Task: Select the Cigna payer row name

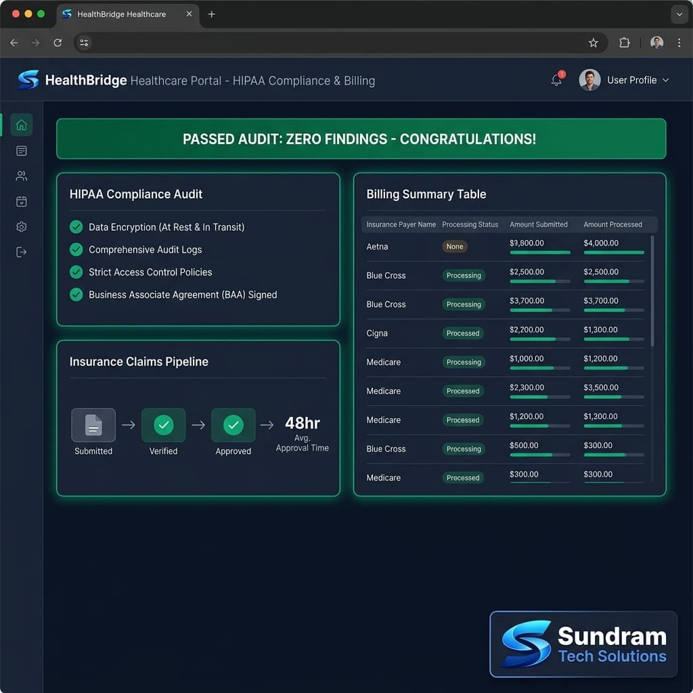Action: tap(377, 333)
